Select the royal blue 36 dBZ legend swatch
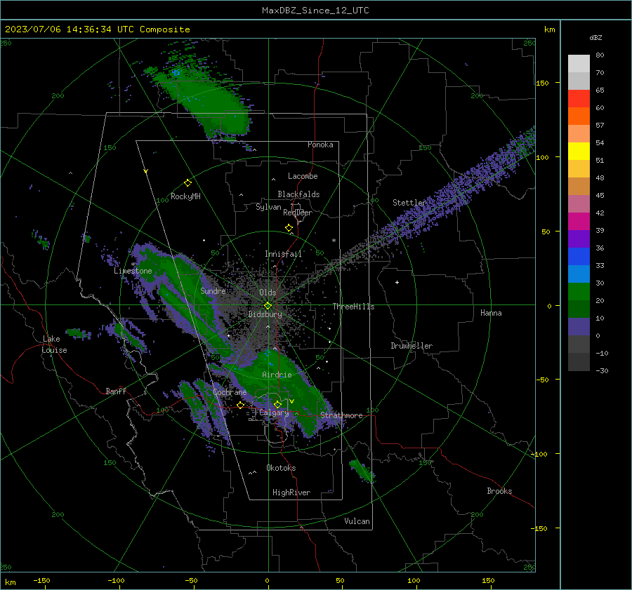Screen dimensions: 632x590 point(579,256)
